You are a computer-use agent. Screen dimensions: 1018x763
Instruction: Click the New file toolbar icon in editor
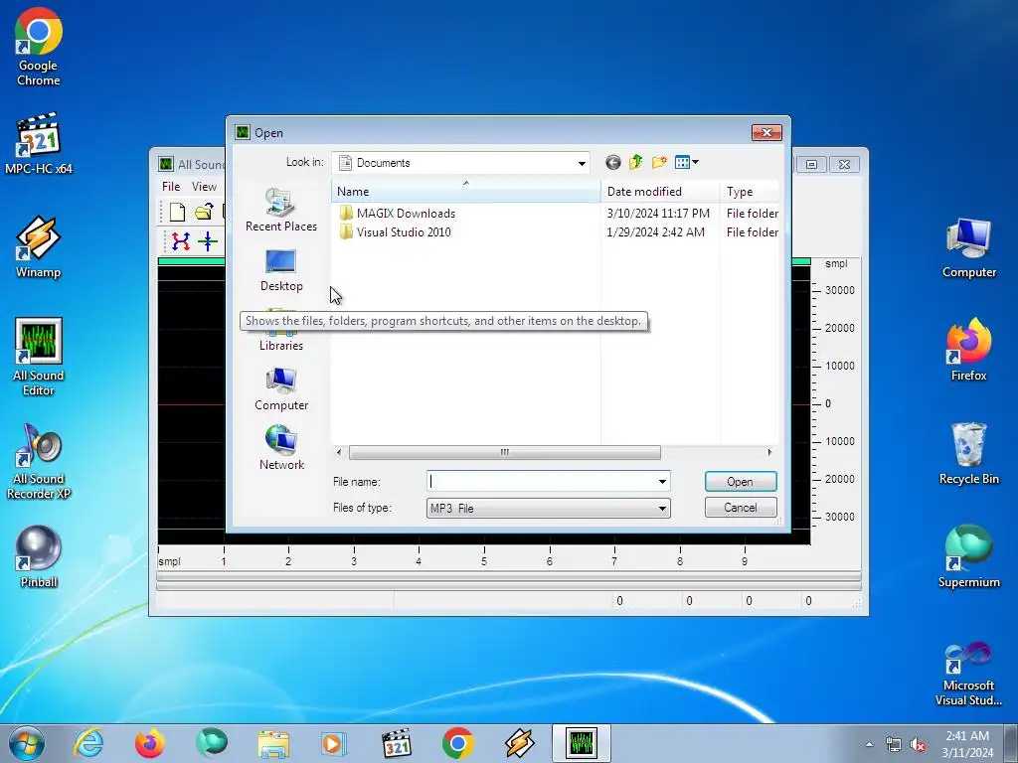[177, 212]
